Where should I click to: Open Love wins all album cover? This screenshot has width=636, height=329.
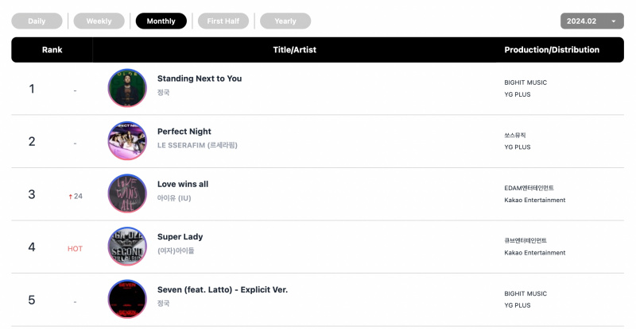coord(127,193)
